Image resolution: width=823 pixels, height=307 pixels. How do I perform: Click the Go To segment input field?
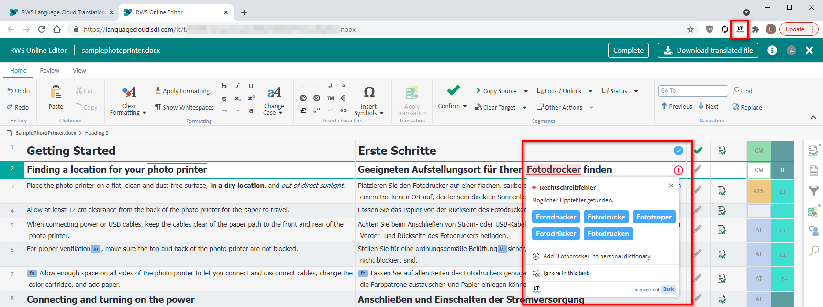pos(692,91)
